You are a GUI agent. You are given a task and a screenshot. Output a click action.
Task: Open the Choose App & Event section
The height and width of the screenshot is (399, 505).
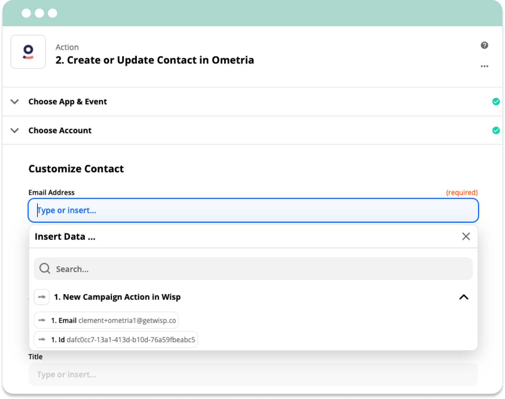point(252,102)
